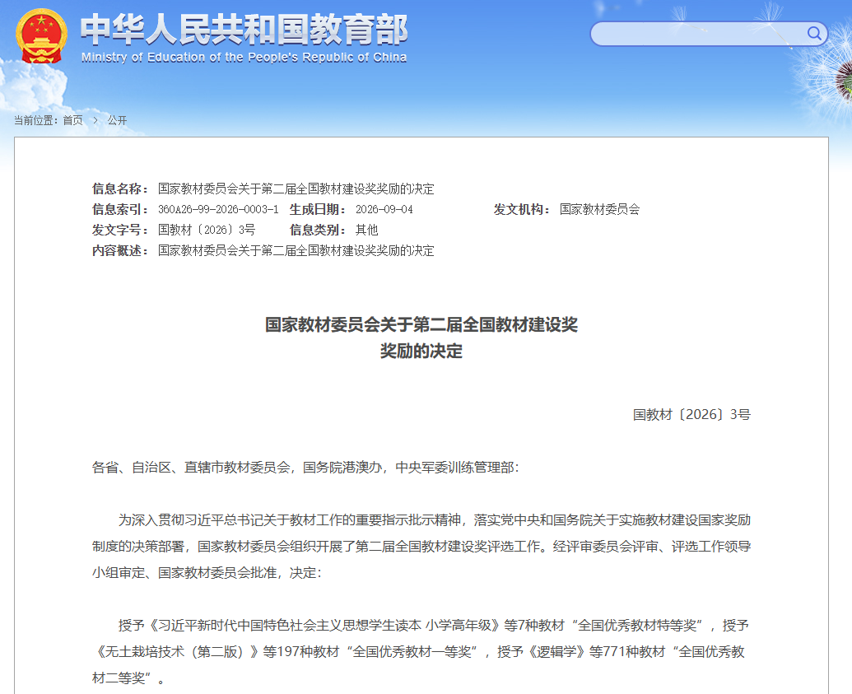Click the 发文机构 label
Image resolution: width=852 pixels, height=694 pixels.
point(522,209)
